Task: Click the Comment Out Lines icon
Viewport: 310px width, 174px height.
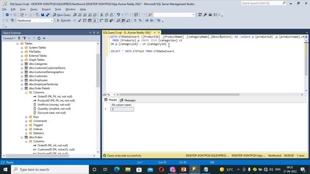Action: point(135,20)
